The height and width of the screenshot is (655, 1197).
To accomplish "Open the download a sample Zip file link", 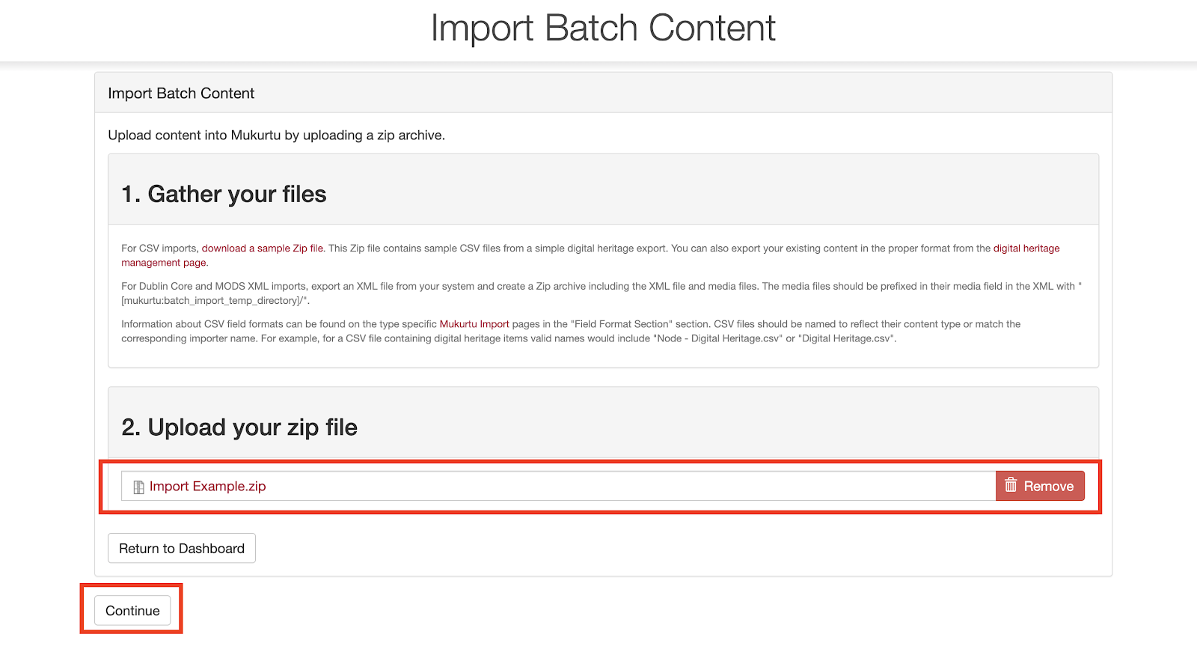I will click(263, 249).
